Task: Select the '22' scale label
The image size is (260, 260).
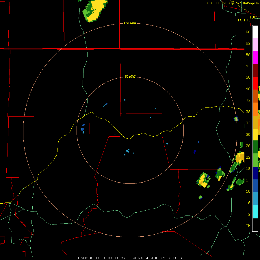Action: pyautogui.click(x=248, y=157)
